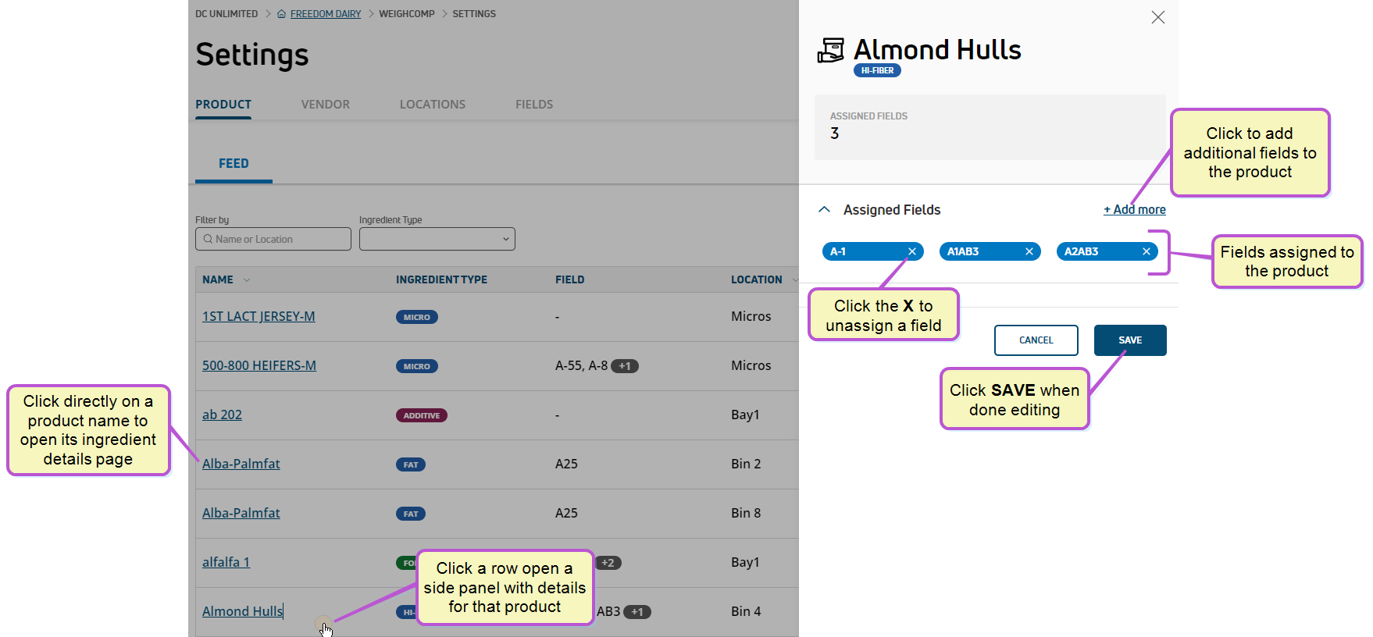Image resolution: width=1373 pixels, height=637 pixels.
Task: Switch to the VENDOR tab
Action: (x=326, y=105)
